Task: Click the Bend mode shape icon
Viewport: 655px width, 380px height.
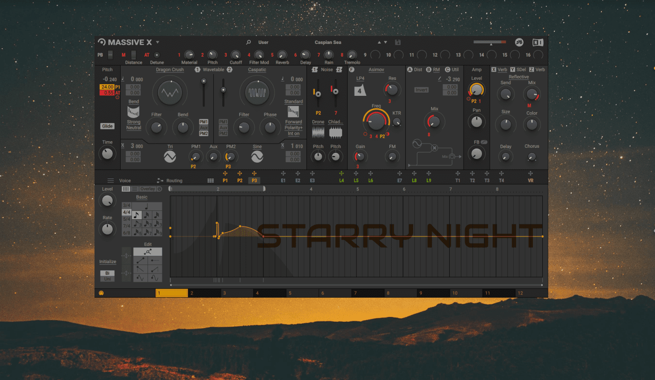Action: pyautogui.click(x=134, y=112)
